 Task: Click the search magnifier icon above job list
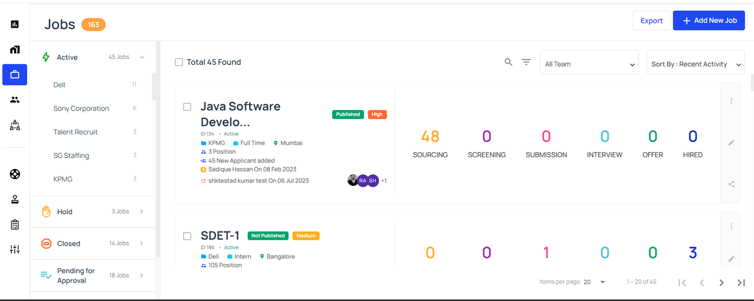click(508, 62)
